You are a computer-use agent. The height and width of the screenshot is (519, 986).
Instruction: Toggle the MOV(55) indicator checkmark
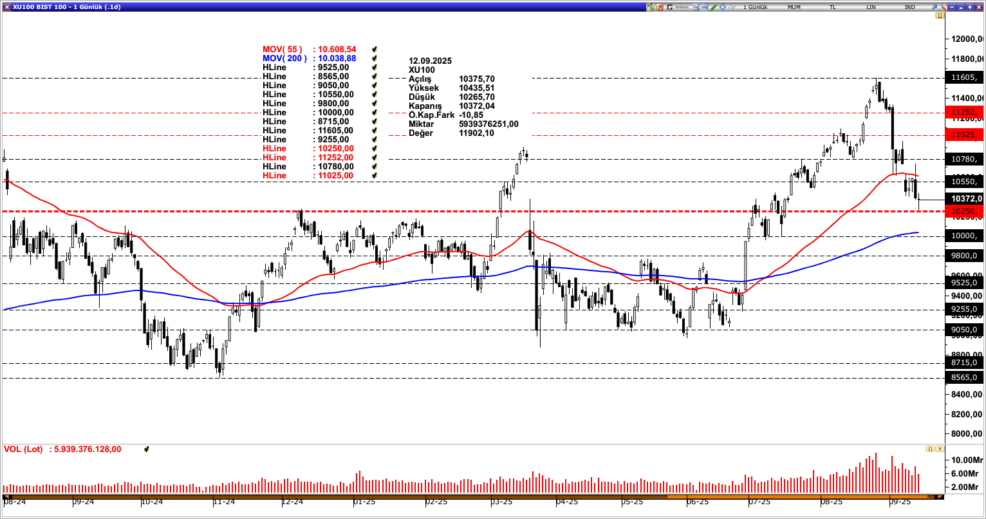coord(374,50)
